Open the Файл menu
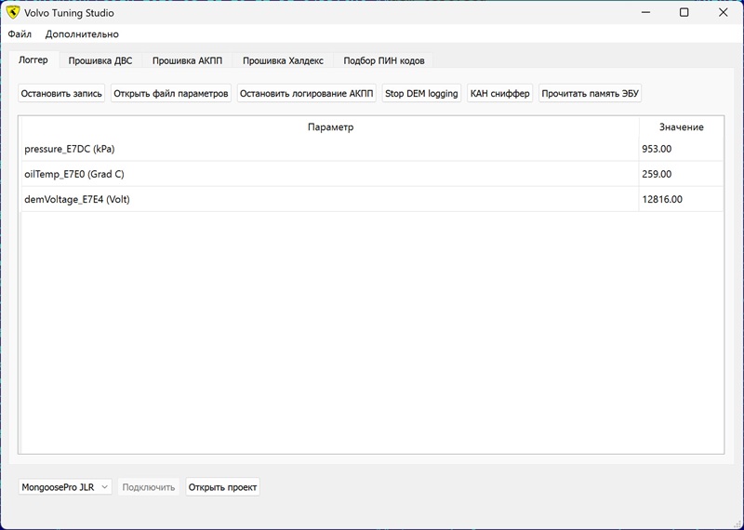The width and height of the screenshot is (744, 530). coord(20,34)
